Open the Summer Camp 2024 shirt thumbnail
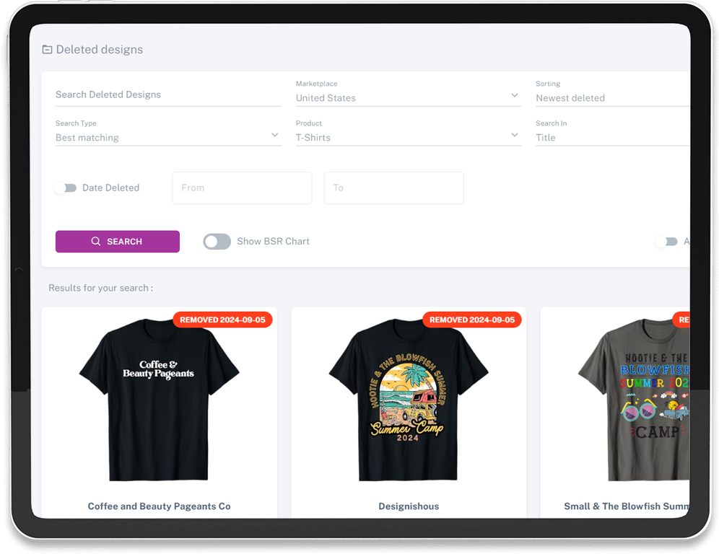Screen dimensions: 719x554 point(409,400)
